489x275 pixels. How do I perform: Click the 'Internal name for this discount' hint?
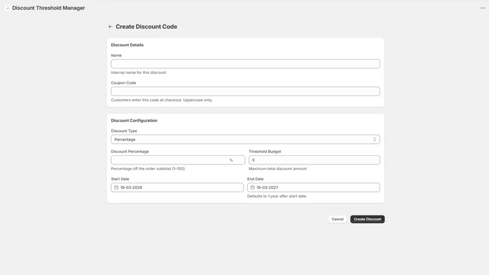[139, 72]
